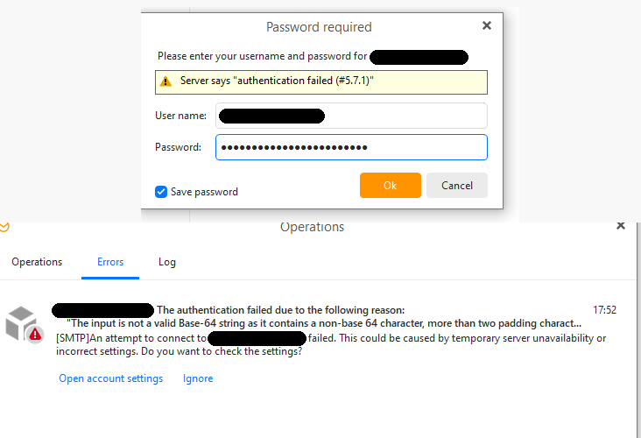Uncheck the Save password checkbox
Image resolution: width=641 pixels, height=438 pixels.
[161, 192]
